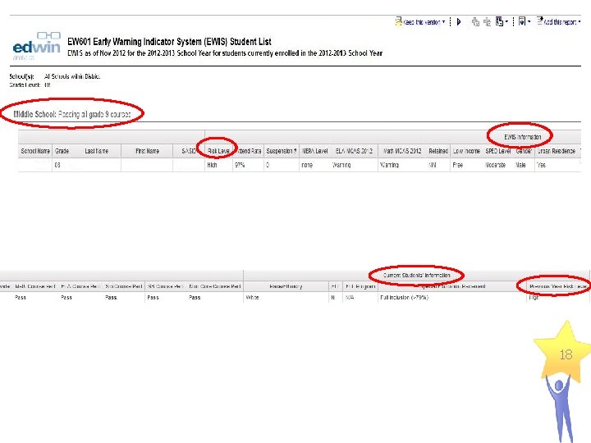
Task: Click the Non Core Course Perf header
Action: 215,286
